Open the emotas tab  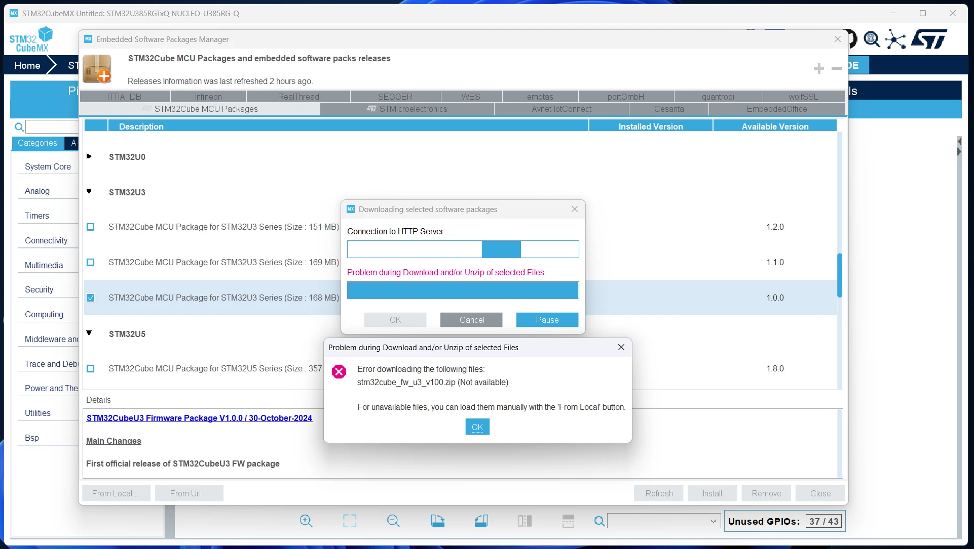tap(540, 97)
